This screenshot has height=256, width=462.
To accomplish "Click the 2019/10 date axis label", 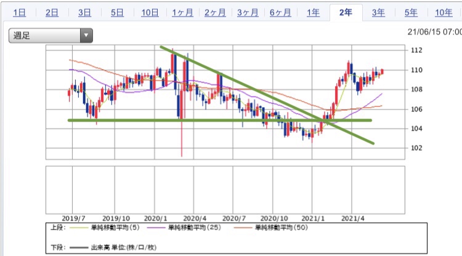I will 116,218.
